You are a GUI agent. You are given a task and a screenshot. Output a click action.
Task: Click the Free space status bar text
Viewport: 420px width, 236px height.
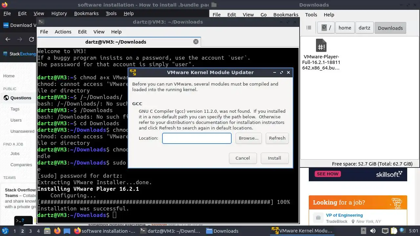[x=372, y=164]
